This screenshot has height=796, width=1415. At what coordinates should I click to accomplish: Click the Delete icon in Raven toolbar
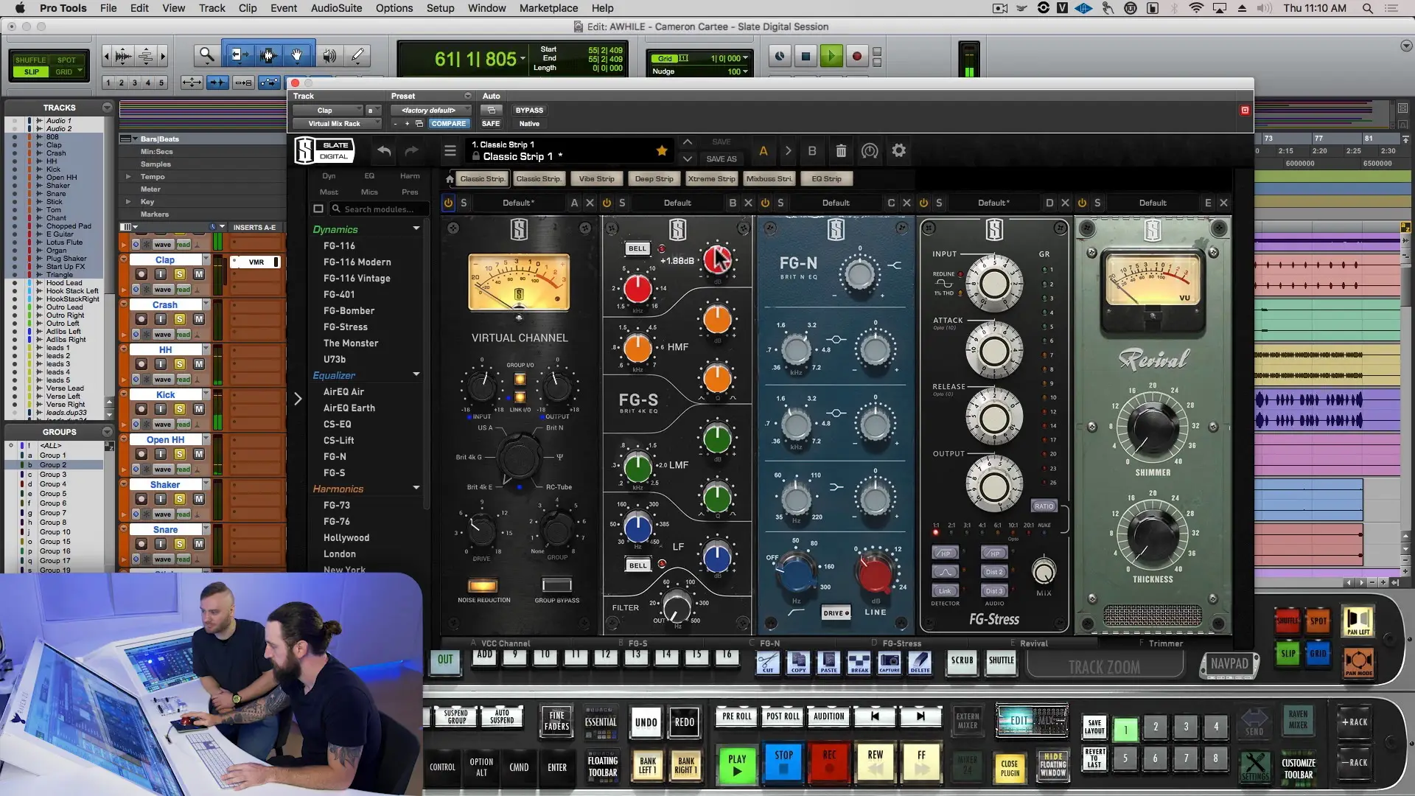920,662
